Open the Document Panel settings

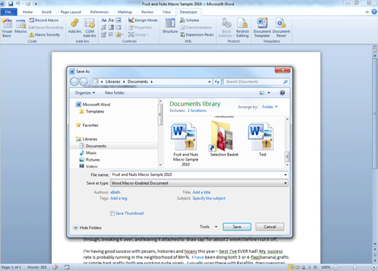(x=281, y=28)
